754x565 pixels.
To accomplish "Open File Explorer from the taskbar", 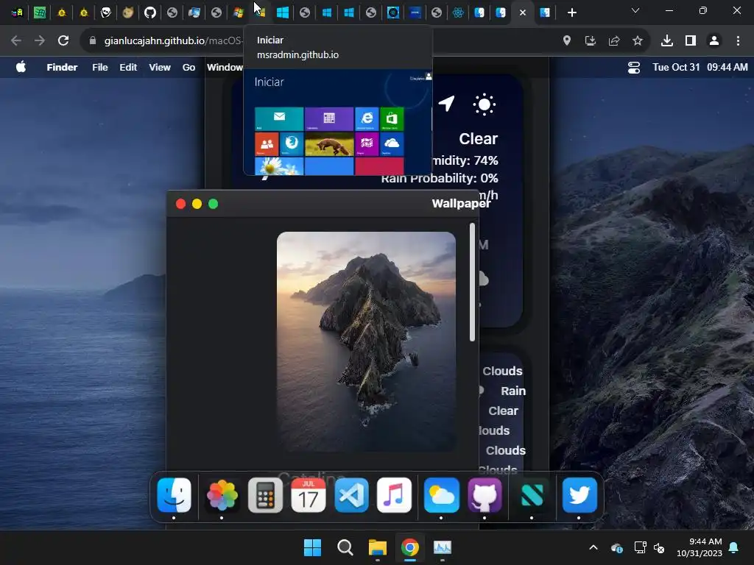I will click(x=378, y=547).
